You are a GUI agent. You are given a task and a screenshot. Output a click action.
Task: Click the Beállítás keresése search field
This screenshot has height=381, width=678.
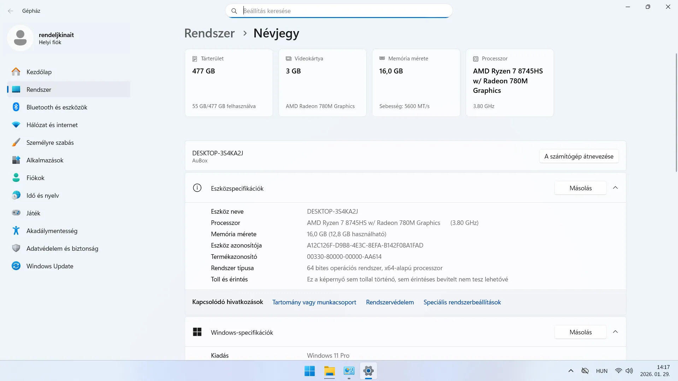339,11
